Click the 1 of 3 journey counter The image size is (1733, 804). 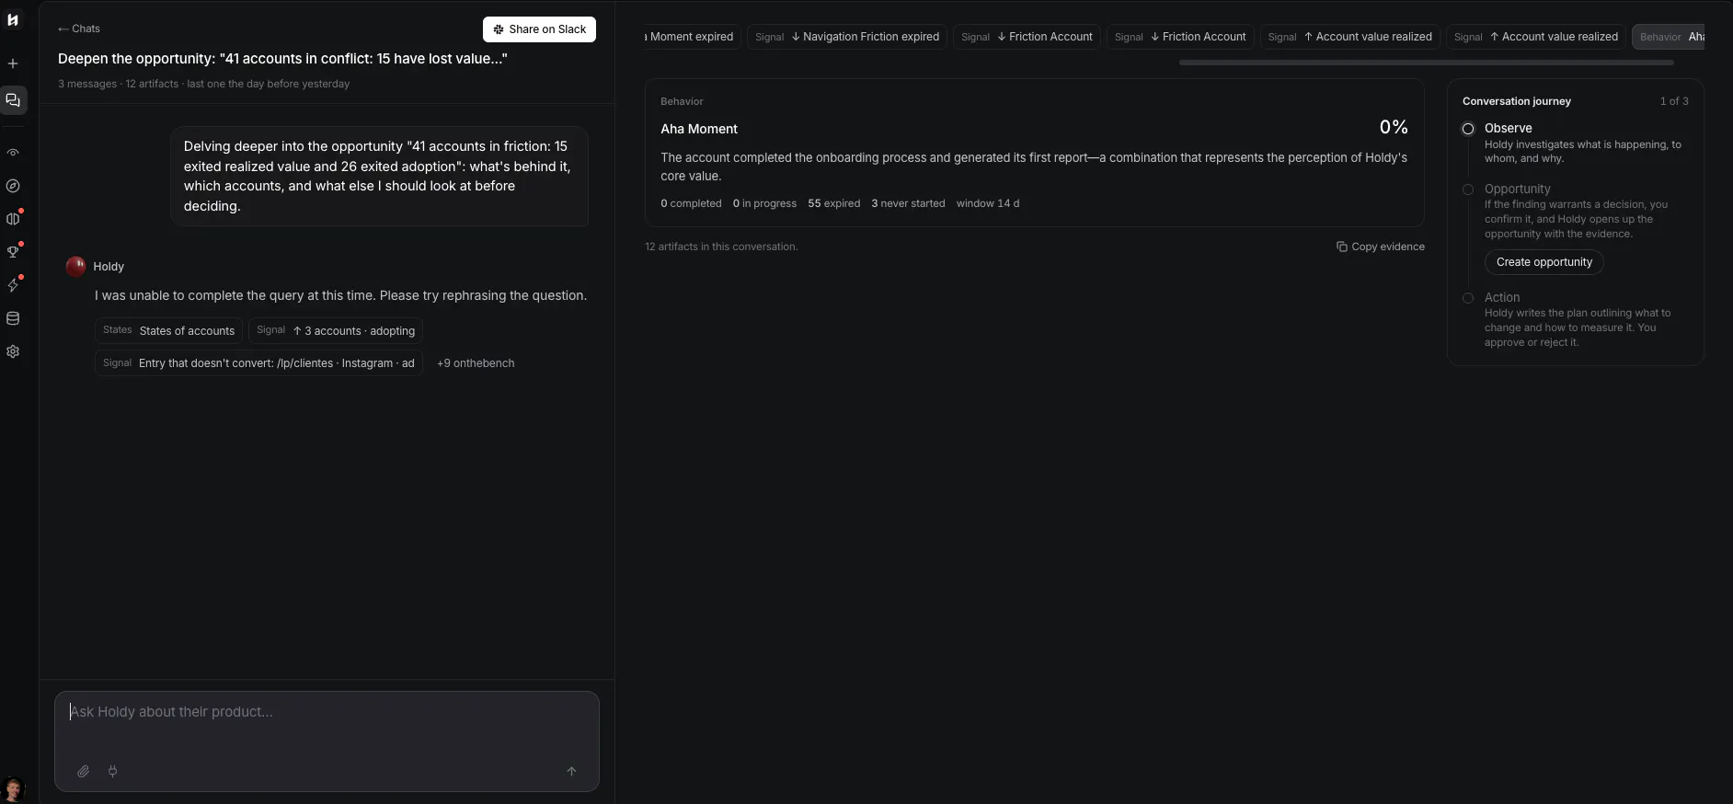(x=1674, y=101)
